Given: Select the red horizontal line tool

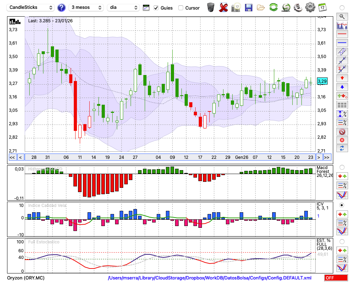Looking at the screenshot, I should tap(342, 34).
